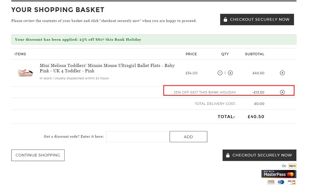Click the 25% OFF SS17 THIS BANK HOLIDAY label
The image size is (310, 189).
click(205, 92)
